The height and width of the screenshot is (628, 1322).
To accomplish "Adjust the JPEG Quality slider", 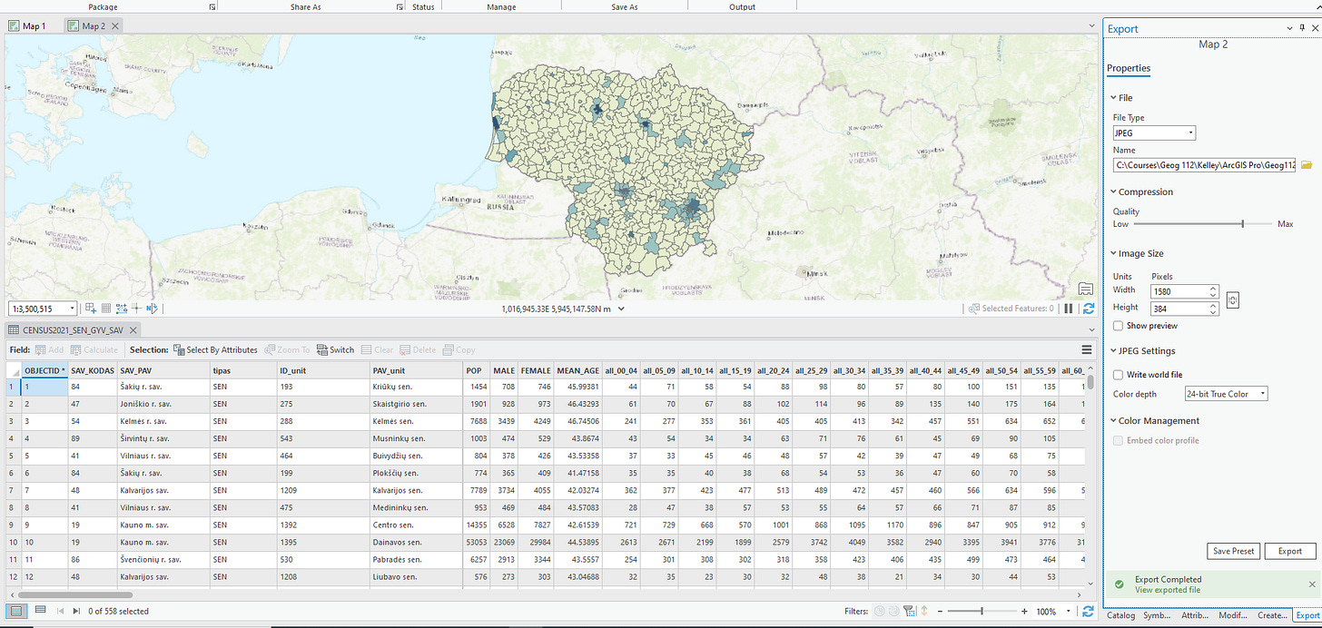I will coord(1242,223).
